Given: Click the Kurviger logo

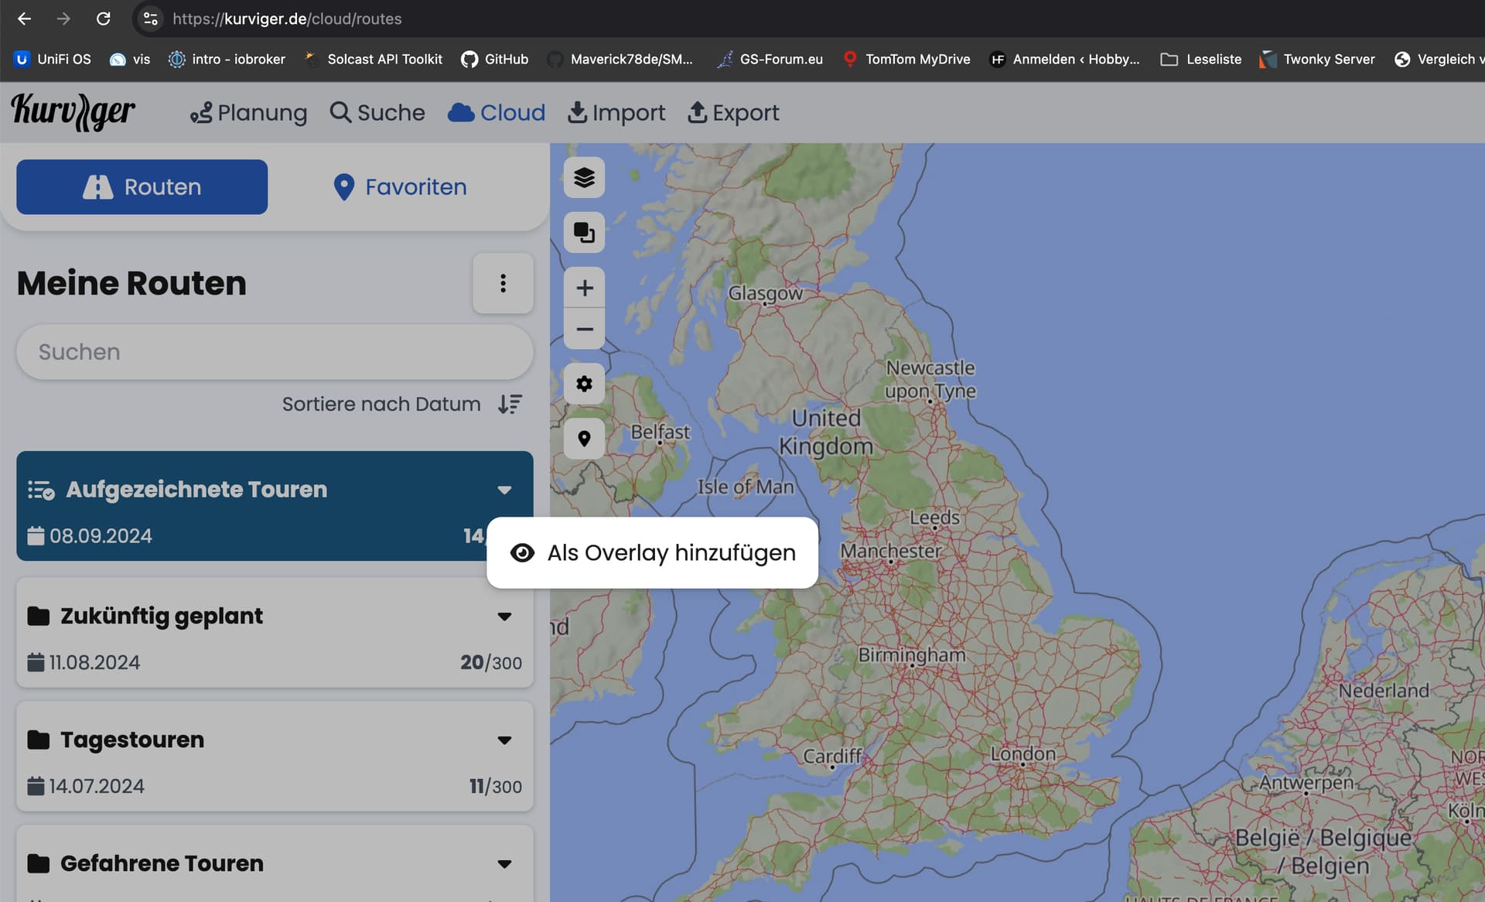Looking at the screenshot, I should (73, 112).
